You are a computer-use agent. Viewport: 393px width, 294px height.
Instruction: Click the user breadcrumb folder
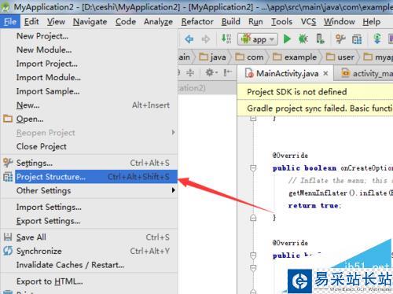(340, 57)
